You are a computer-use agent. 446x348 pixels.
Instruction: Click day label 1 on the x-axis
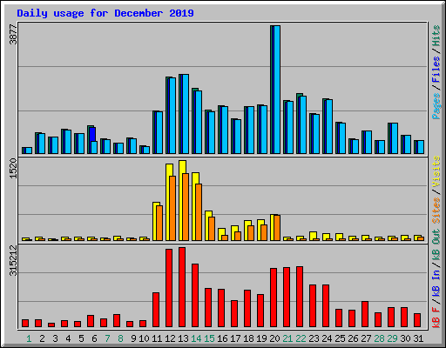29,338
